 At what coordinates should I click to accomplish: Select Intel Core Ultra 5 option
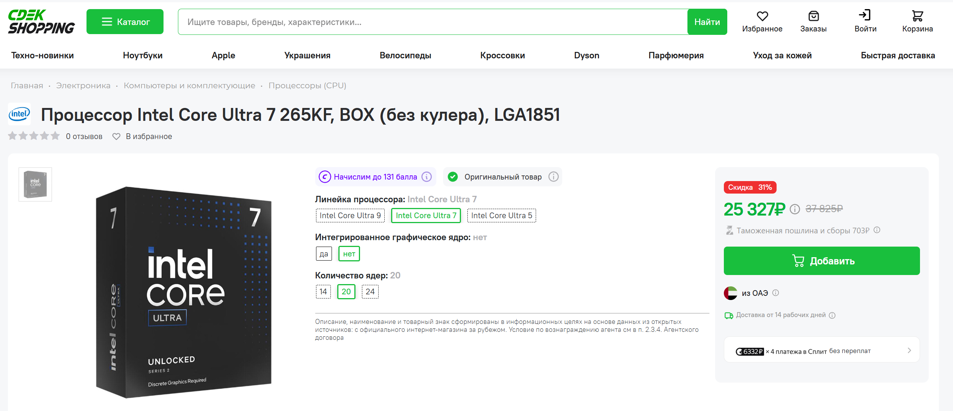click(x=502, y=216)
